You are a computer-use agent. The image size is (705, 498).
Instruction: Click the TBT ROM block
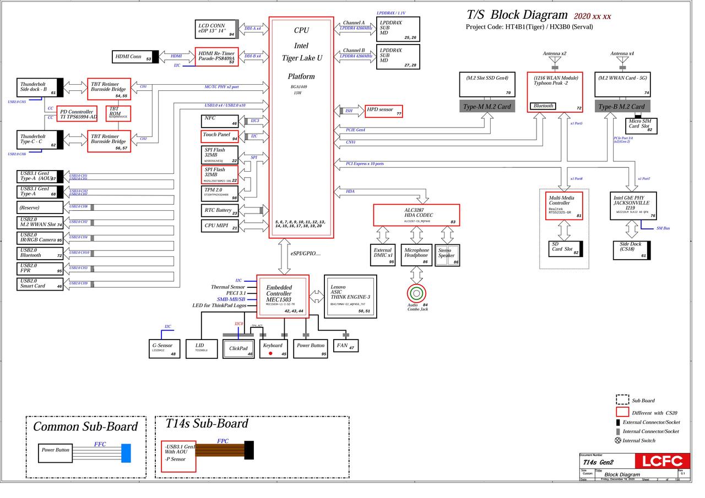click(x=118, y=113)
